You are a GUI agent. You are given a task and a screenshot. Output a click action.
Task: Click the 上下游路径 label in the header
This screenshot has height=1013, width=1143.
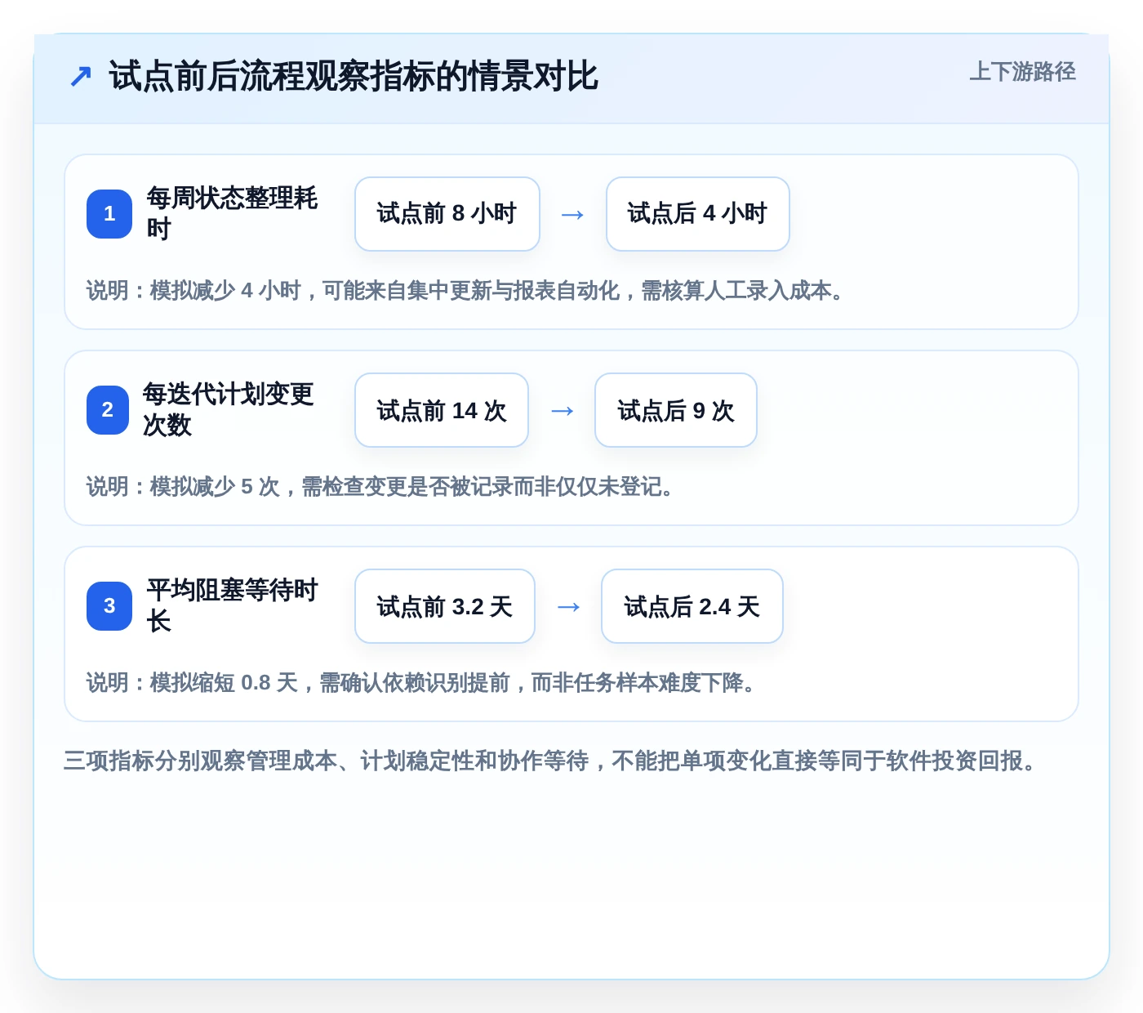tap(1022, 72)
